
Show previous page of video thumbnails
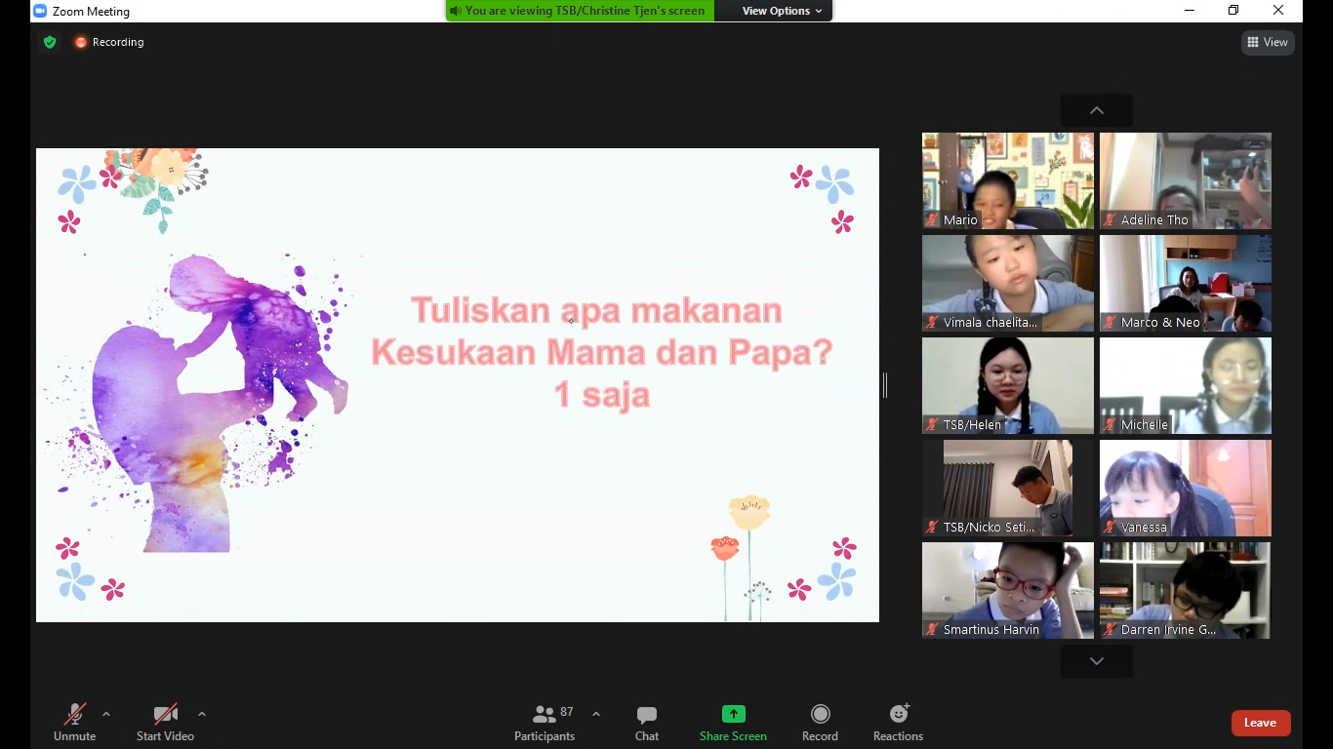[1097, 110]
